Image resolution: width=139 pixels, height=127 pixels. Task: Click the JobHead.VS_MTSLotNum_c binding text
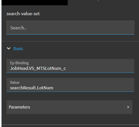(38, 68)
